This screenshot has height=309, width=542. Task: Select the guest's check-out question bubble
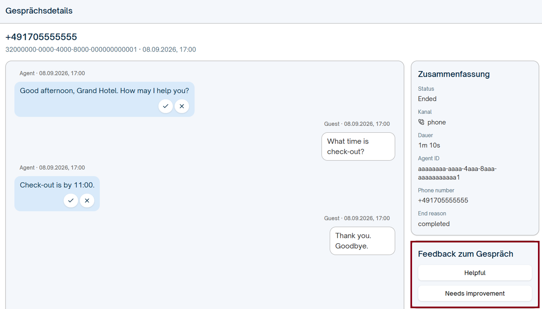[358, 146]
